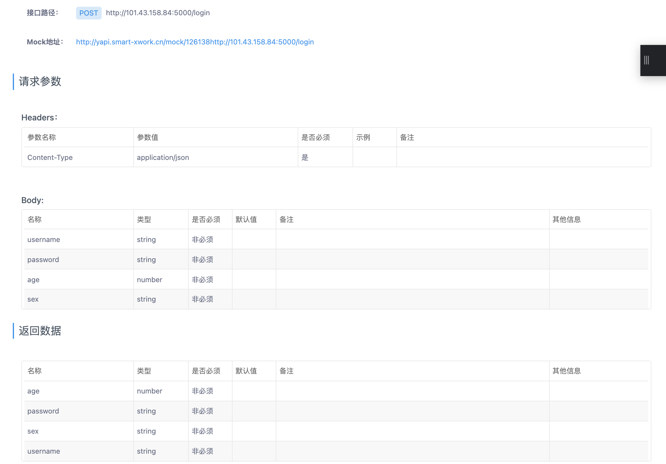
Task: Click password row in Body table
Action: pyautogui.click(x=43, y=260)
